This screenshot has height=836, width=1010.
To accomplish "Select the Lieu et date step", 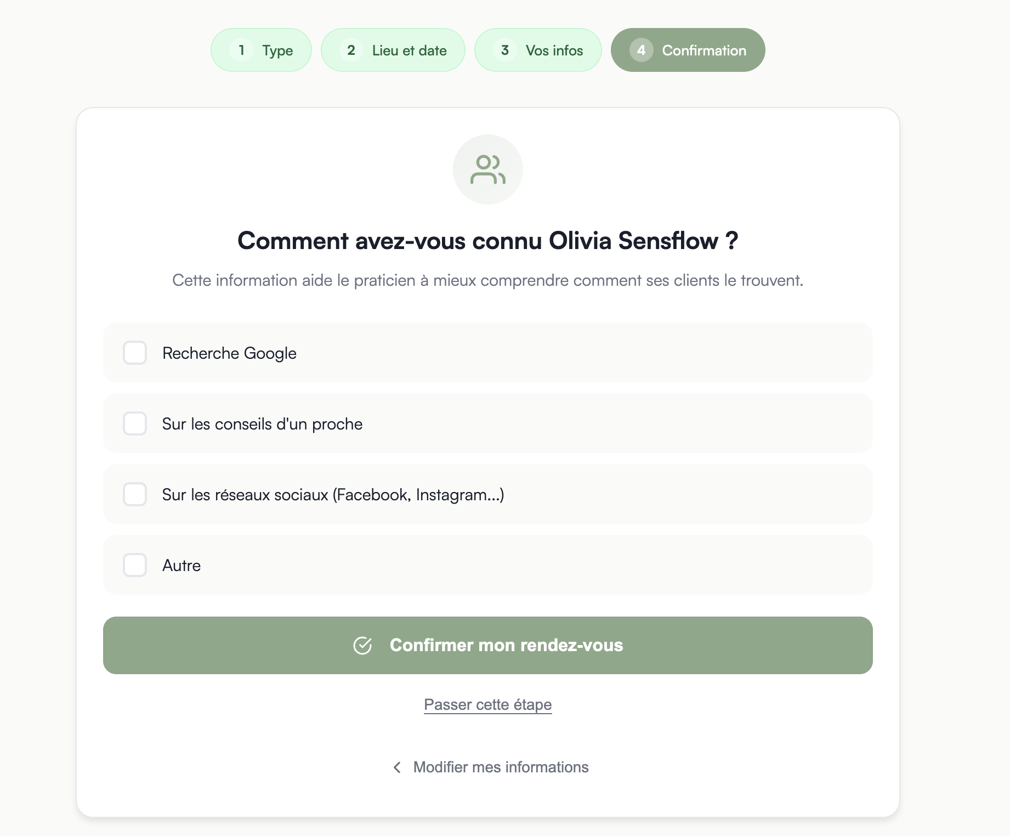I will (393, 50).
